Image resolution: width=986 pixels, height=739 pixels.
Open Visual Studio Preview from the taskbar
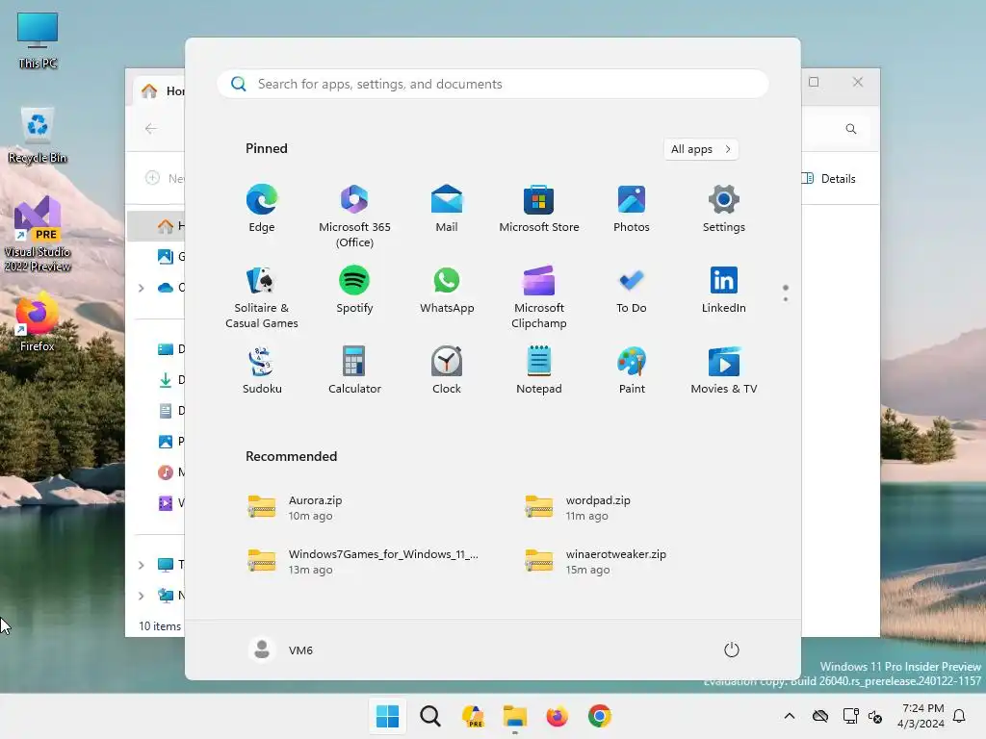(x=473, y=716)
